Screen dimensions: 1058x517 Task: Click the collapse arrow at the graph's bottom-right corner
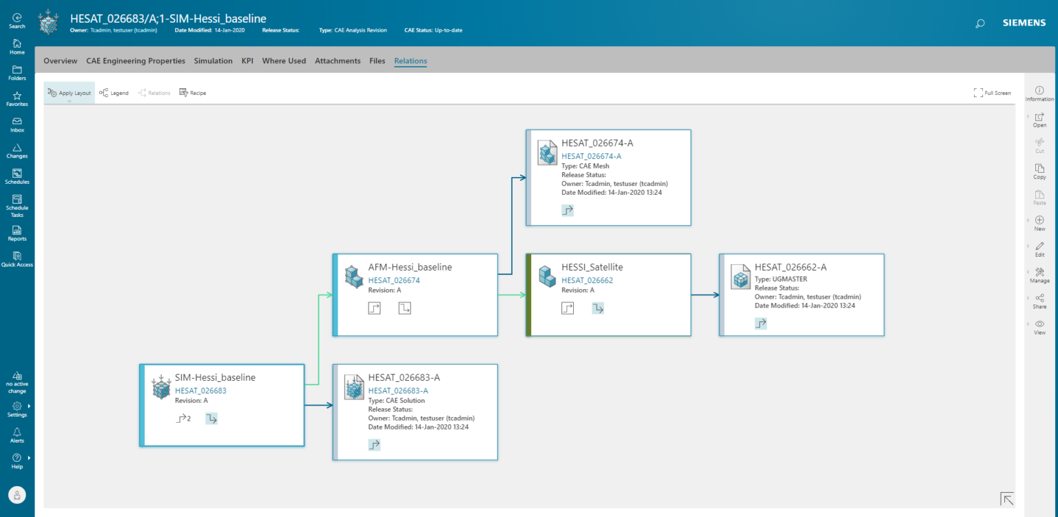click(1006, 498)
